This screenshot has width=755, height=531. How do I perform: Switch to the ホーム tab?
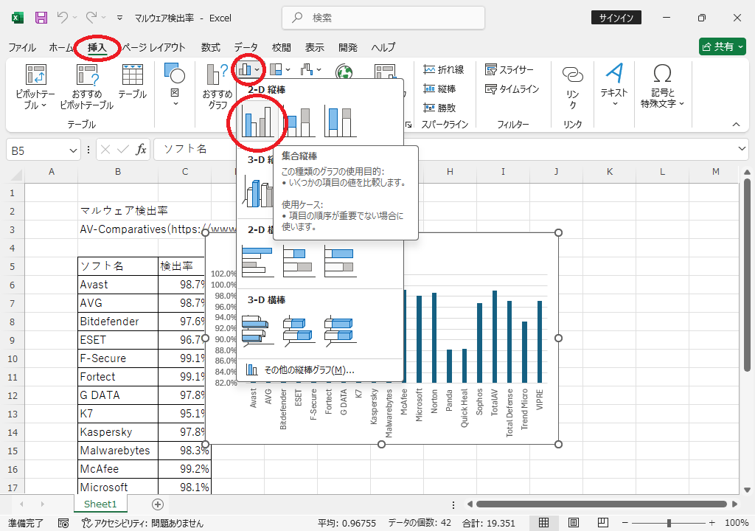(61, 47)
